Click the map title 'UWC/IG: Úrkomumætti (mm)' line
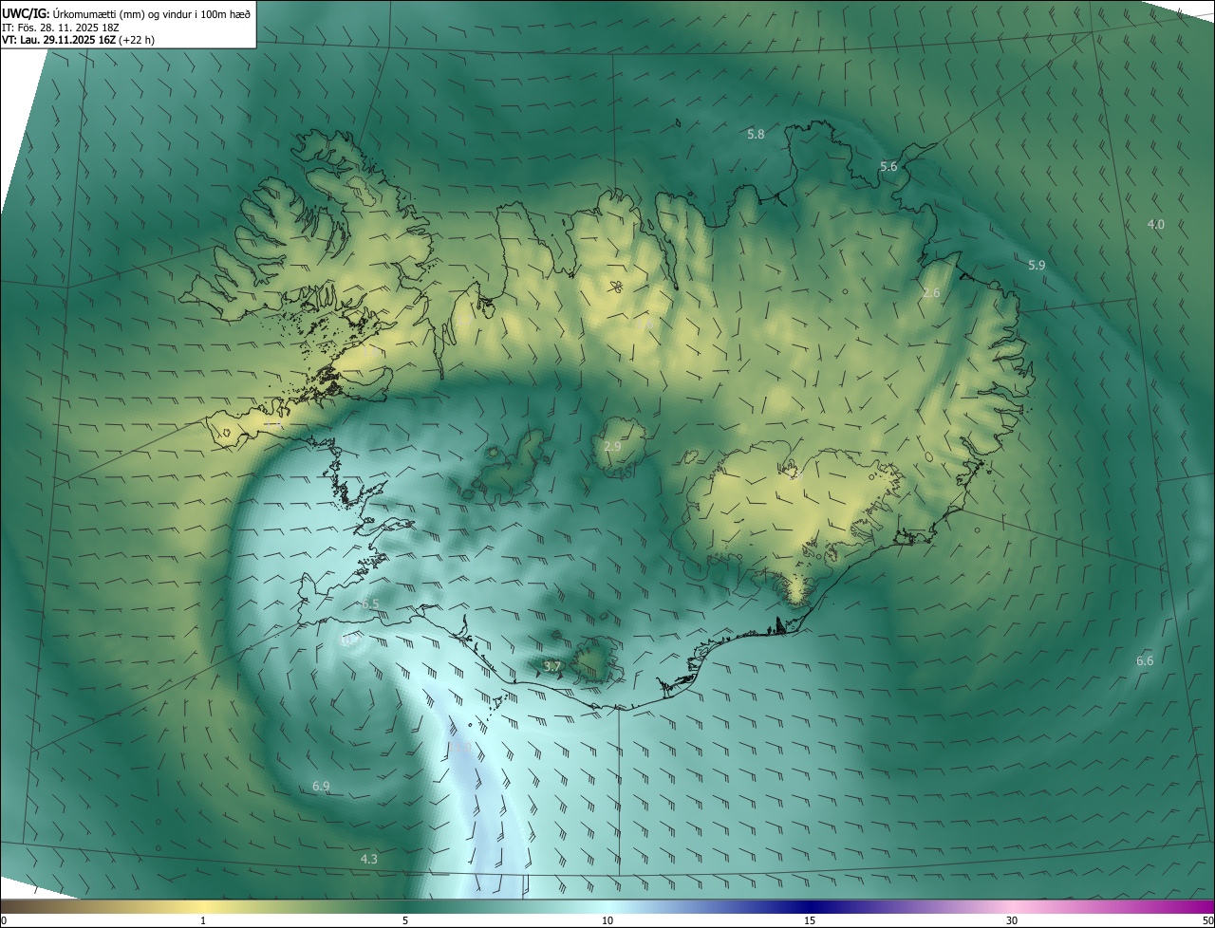 pyautogui.click(x=126, y=12)
